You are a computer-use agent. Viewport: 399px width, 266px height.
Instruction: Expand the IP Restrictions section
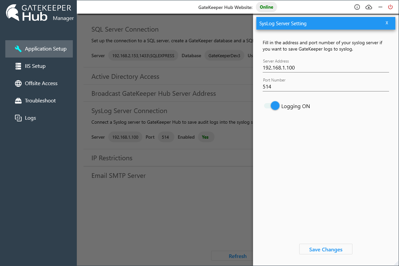coord(112,158)
